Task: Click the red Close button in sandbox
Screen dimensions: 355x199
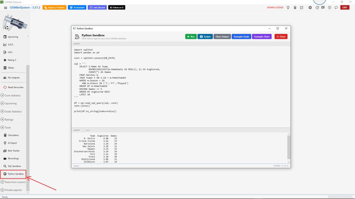Action: point(281,37)
